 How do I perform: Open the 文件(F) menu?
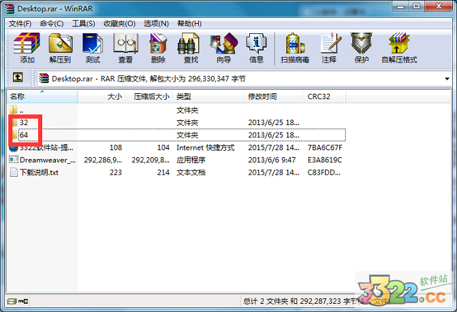coord(20,24)
